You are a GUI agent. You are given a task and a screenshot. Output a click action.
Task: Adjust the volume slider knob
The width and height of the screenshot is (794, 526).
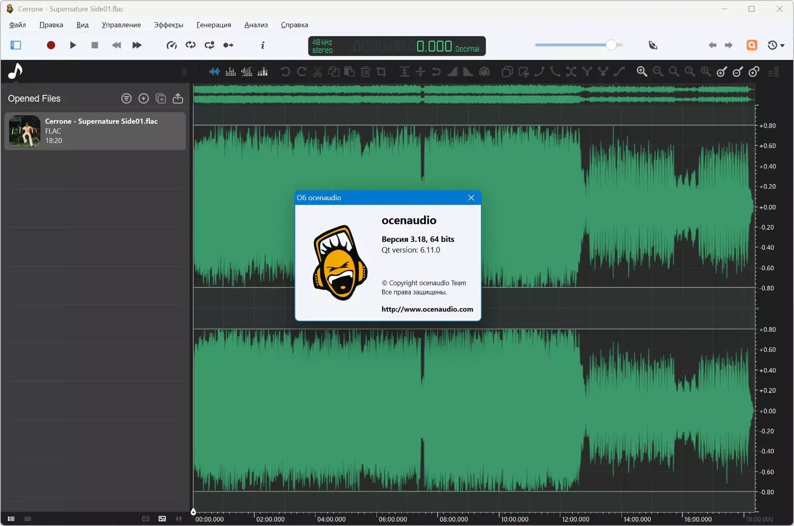(x=611, y=45)
